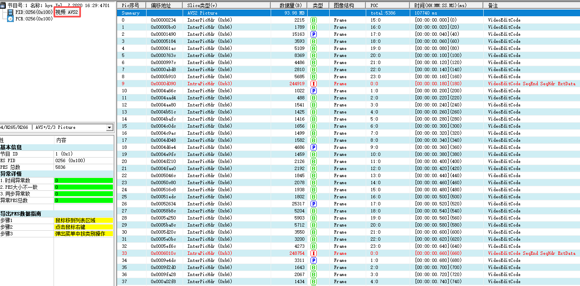Click the P frame icon in Pic row 10

coord(314,91)
